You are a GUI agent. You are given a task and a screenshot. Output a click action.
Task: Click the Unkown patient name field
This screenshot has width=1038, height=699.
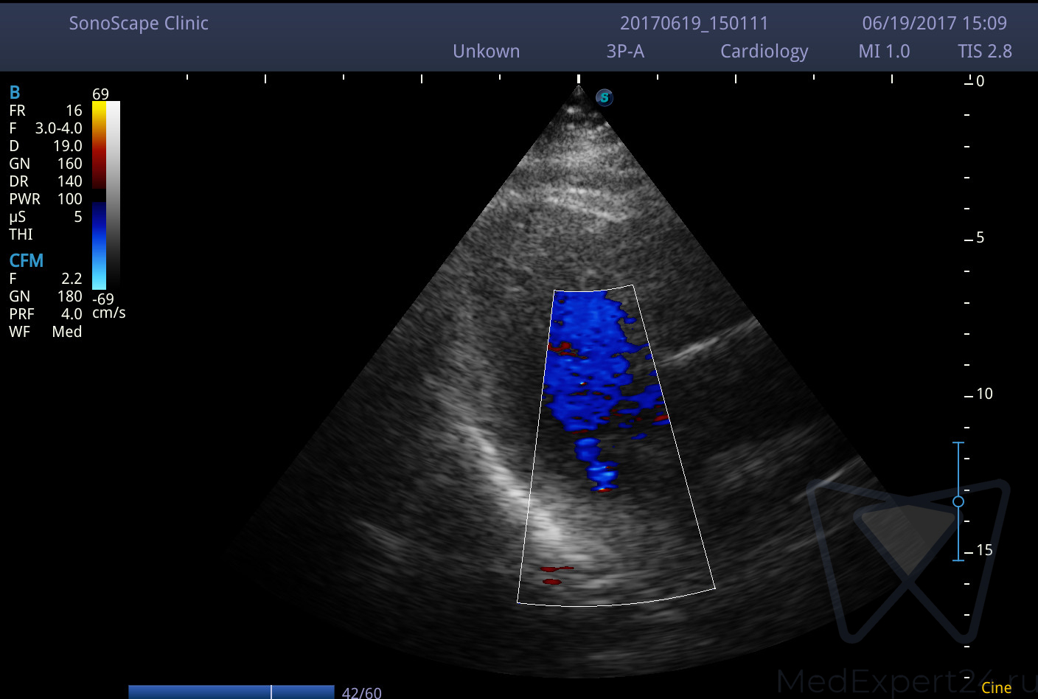tap(486, 52)
